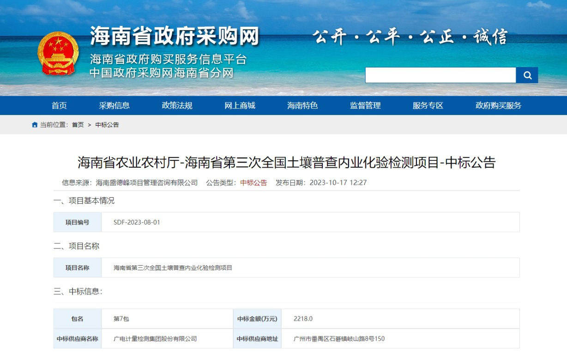Open the 网上商城 menu item
Image resolution: width=567 pixels, height=358 pixels.
click(240, 105)
